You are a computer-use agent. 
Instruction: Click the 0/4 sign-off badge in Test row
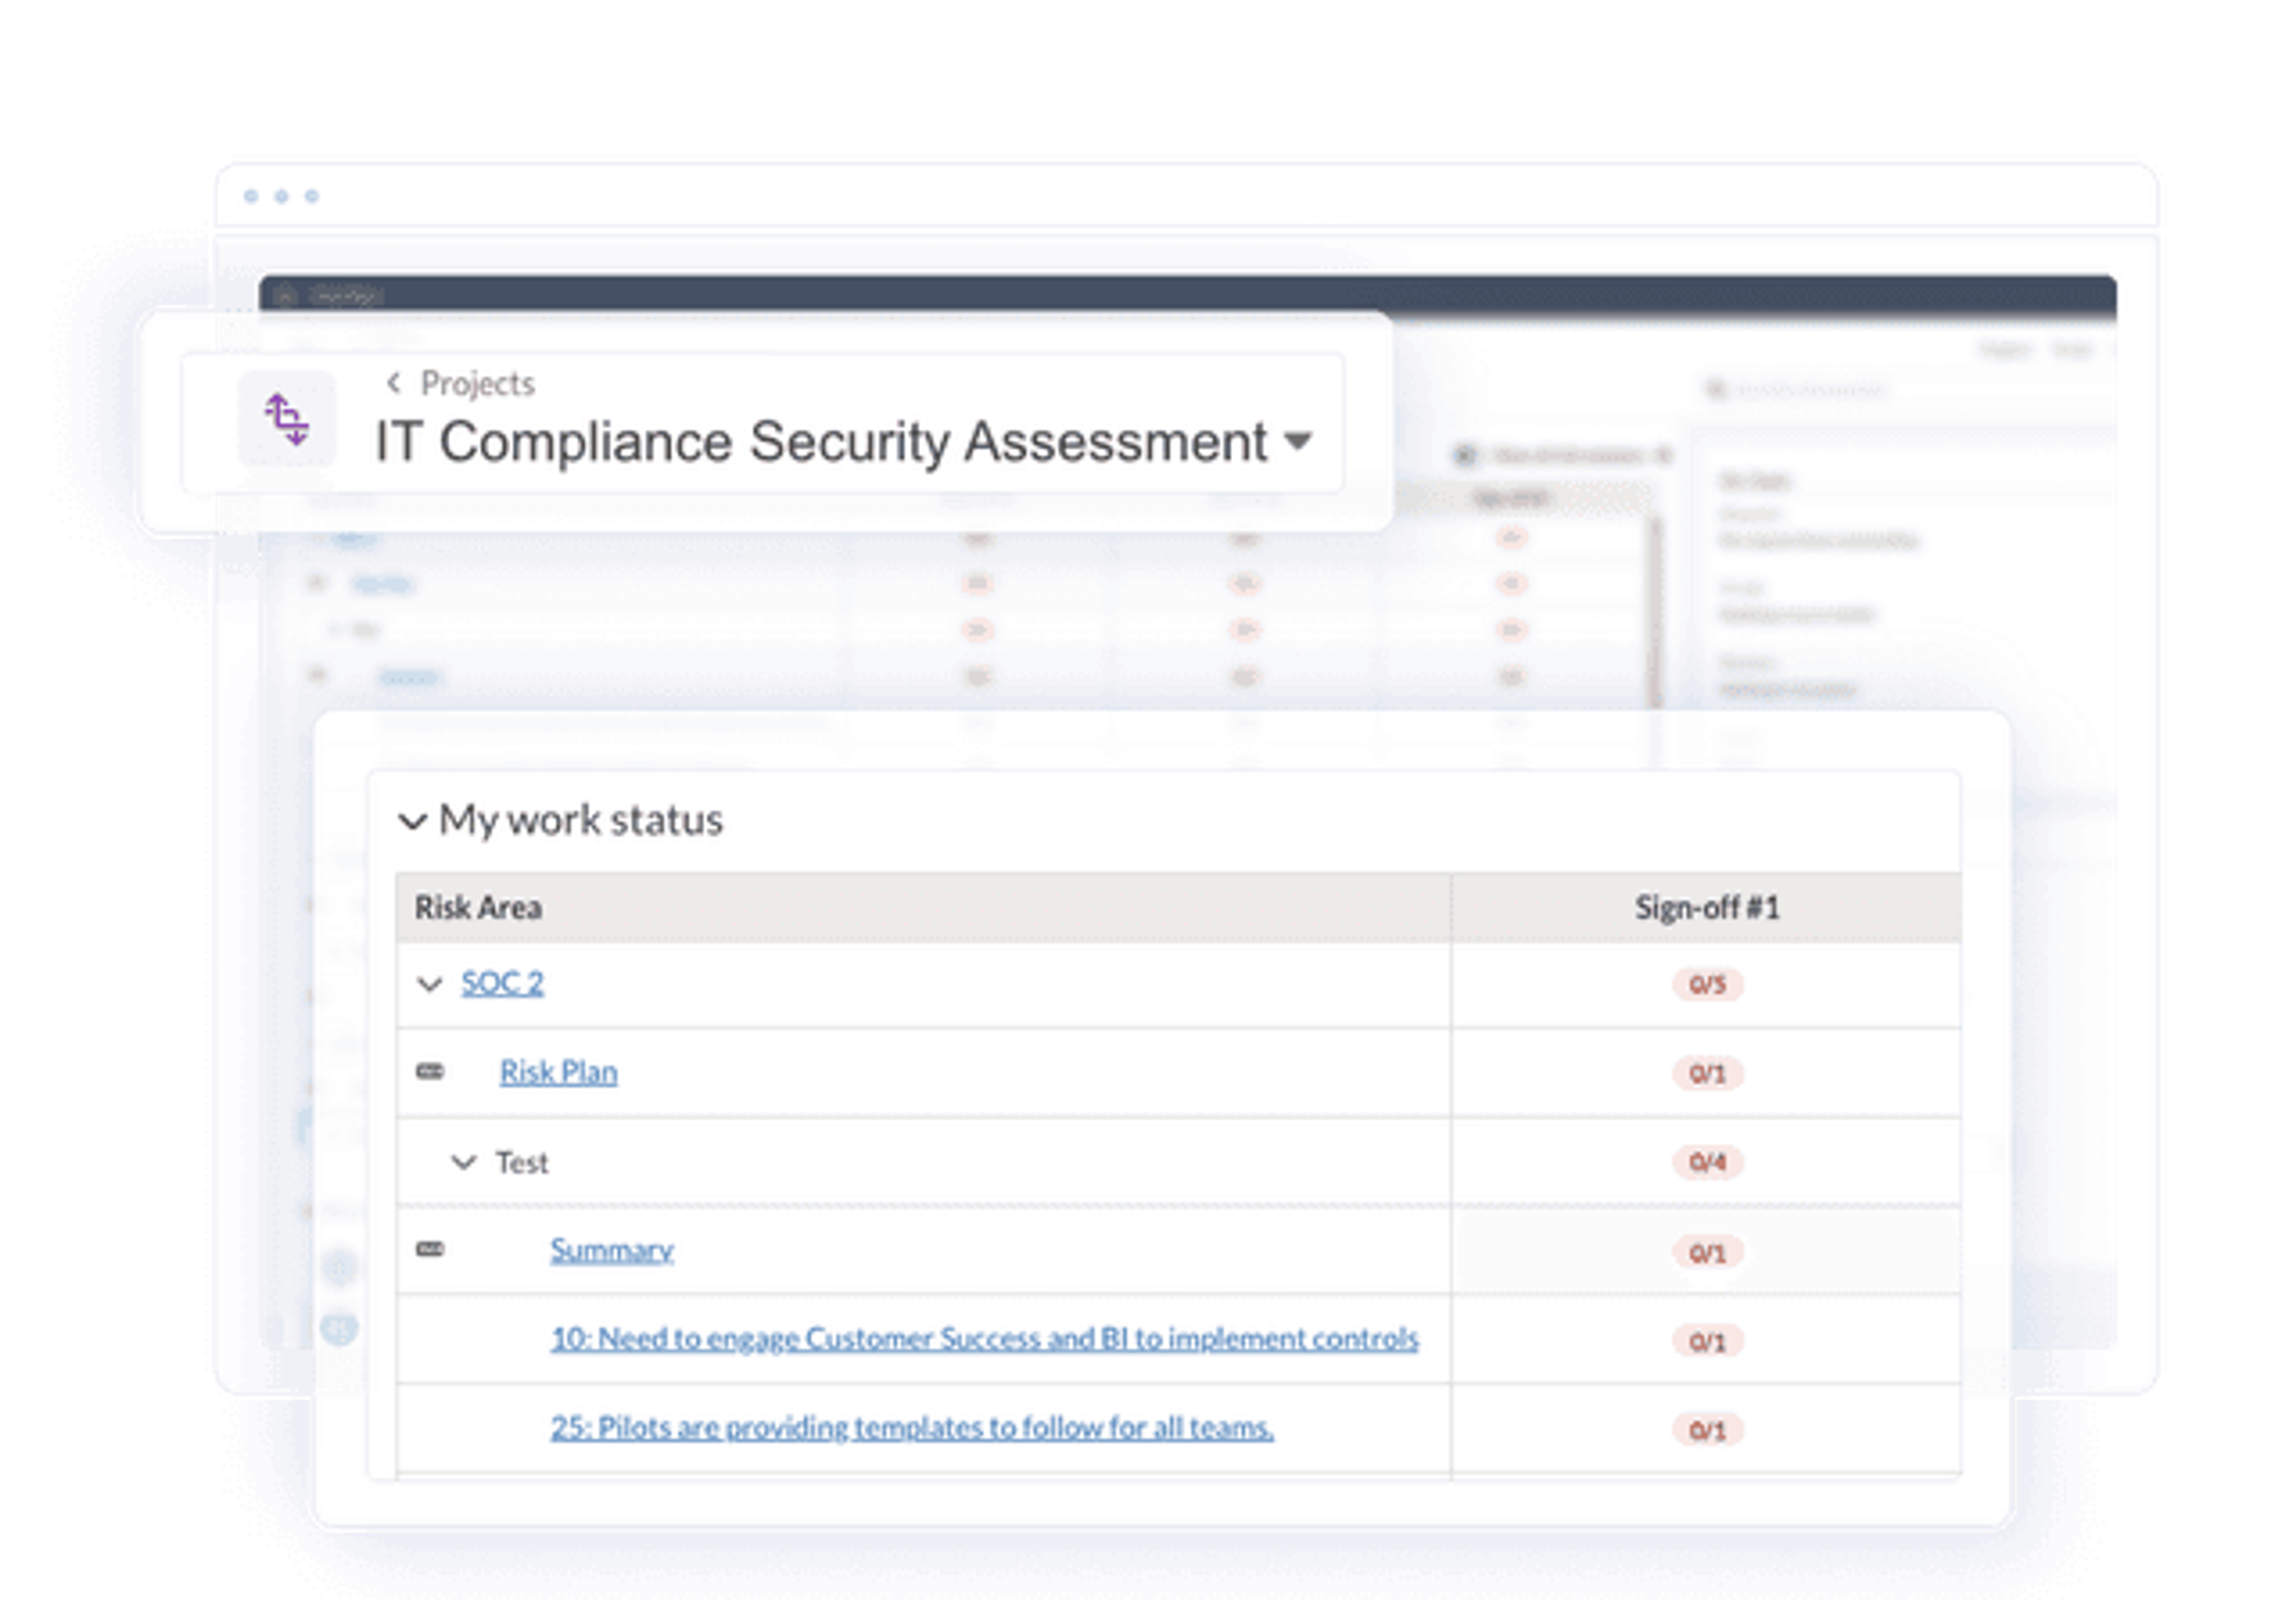(1707, 1163)
